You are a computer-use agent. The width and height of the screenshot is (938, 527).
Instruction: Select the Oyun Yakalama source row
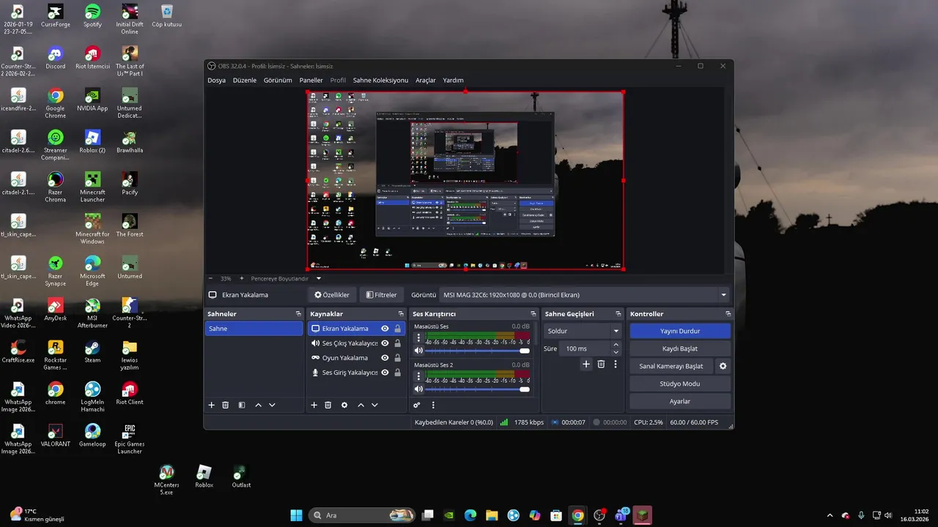point(357,358)
